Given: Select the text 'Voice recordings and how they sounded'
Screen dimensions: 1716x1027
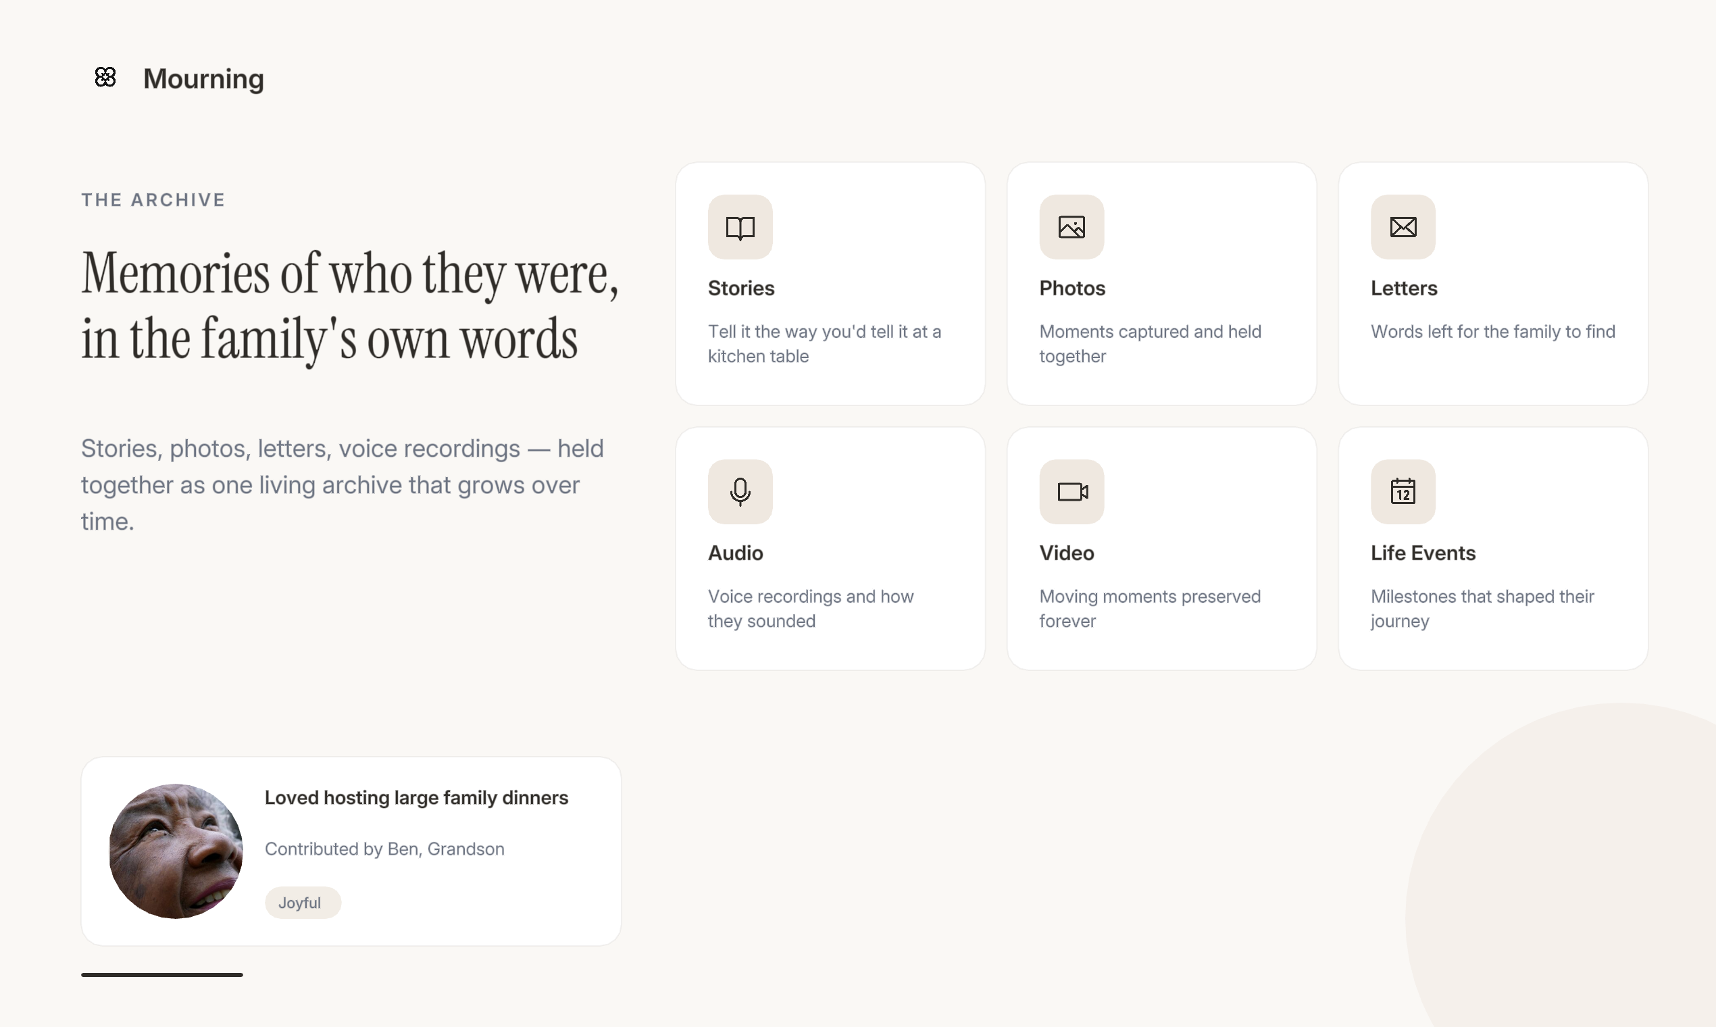Looking at the screenshot, I should tap(810, 609).
